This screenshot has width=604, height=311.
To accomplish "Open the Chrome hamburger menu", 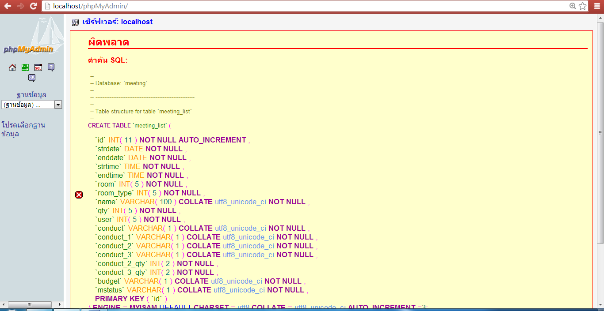I will pyautogui.click(x=597, y=6).
